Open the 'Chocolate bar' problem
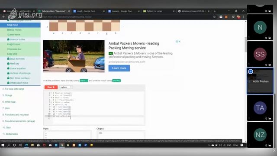The height and width of the screenshot is (156, 277). tap(20, 49)
